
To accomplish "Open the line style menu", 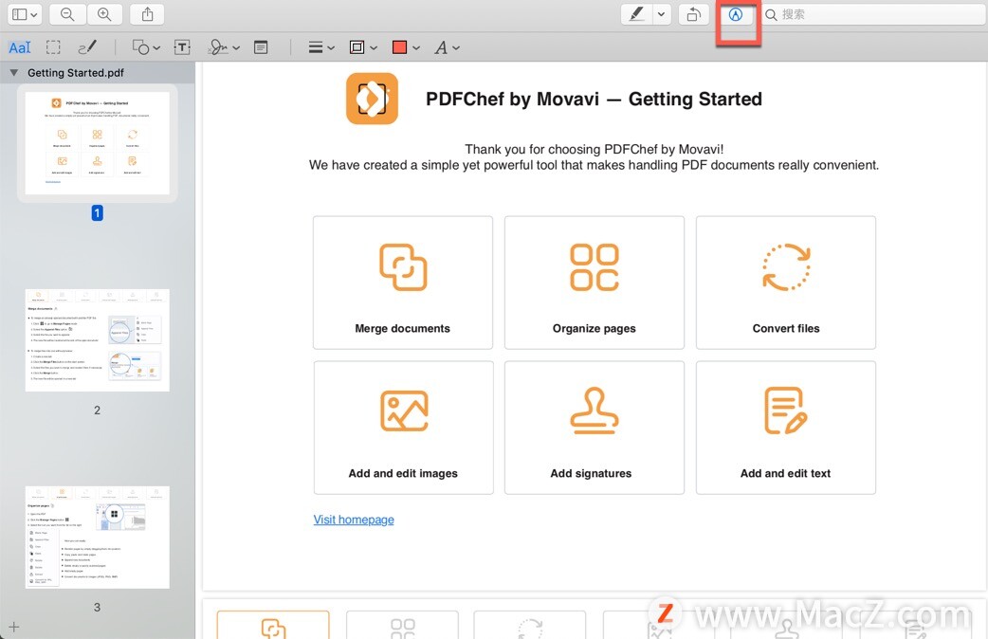I will 320,47.
